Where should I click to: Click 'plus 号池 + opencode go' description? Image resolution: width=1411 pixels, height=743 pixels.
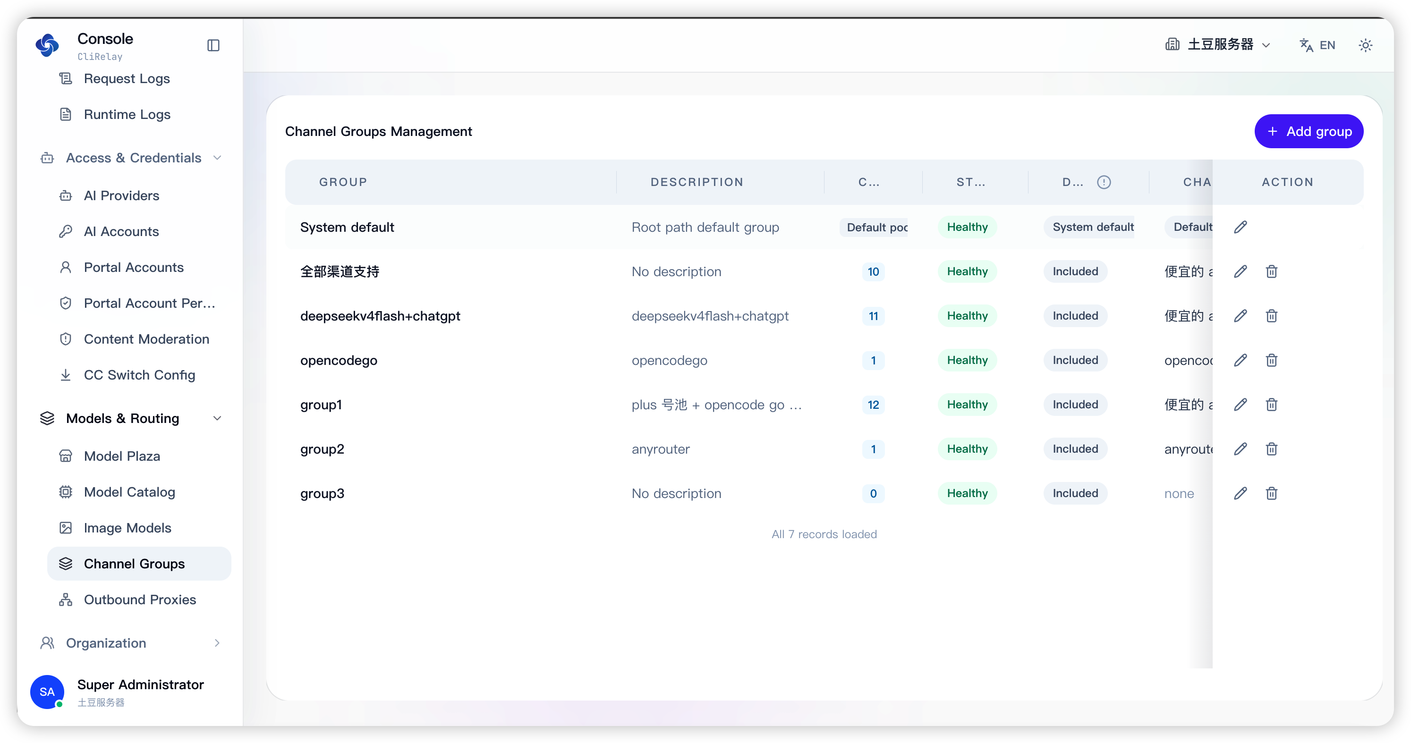pyautogui.click(x=716, y=405)
